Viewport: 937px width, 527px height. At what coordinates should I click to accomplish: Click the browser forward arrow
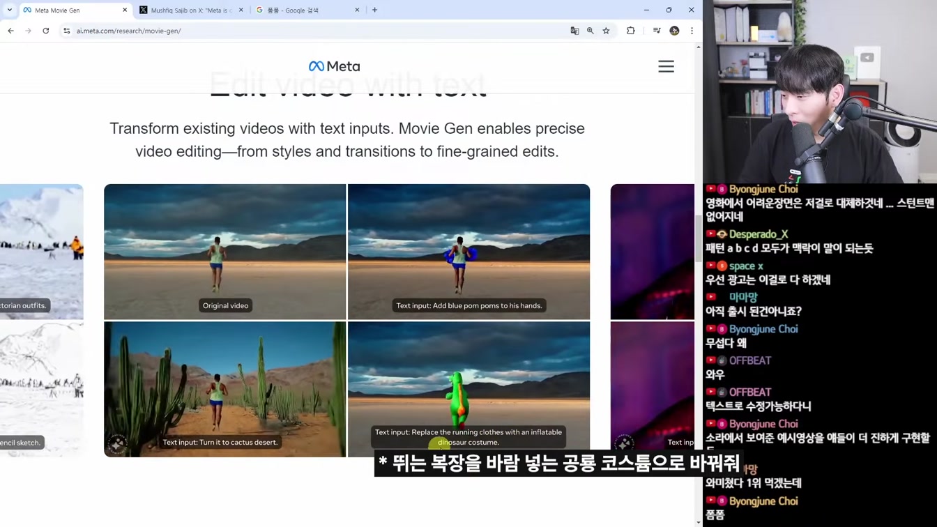(28, 31)
